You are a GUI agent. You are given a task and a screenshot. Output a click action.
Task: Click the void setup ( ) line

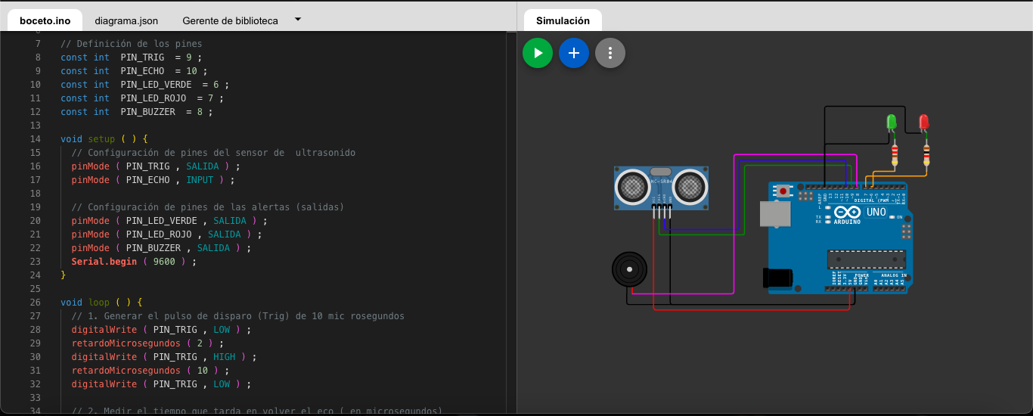point(104,139)
